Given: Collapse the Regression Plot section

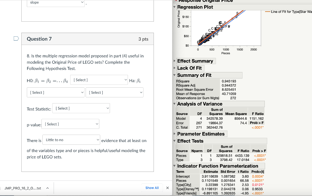Looking at the screenshot, I should click(175, 7).
